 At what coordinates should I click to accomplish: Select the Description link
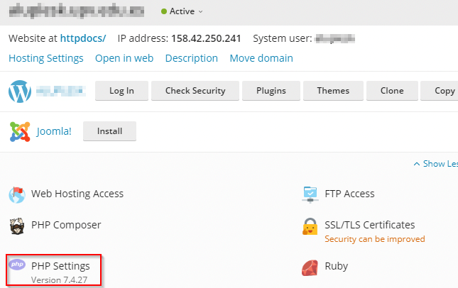(192, 58)
